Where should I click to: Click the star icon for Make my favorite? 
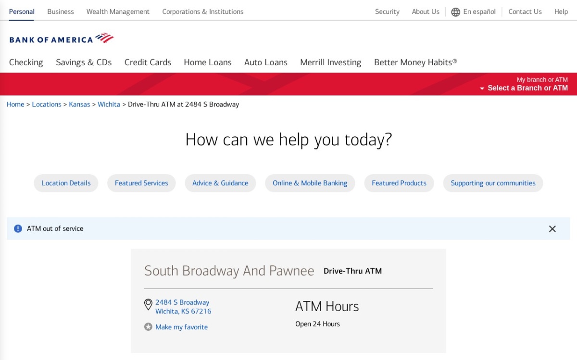click(148, 327)
